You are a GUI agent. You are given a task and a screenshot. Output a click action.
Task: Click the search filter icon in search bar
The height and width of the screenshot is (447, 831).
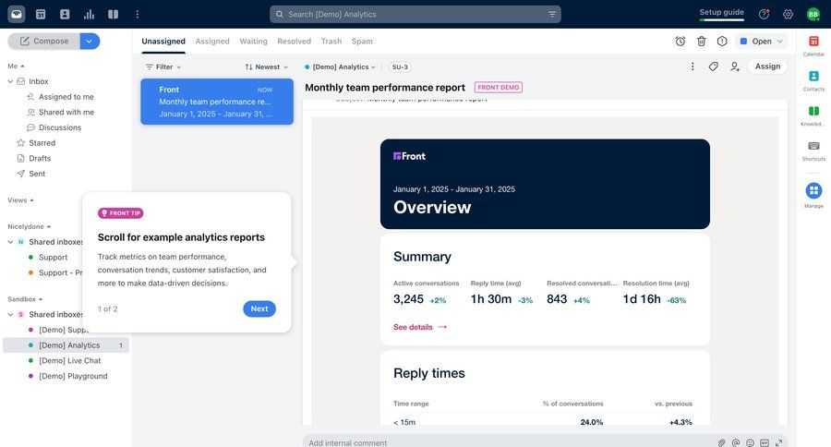coord(552,15)
